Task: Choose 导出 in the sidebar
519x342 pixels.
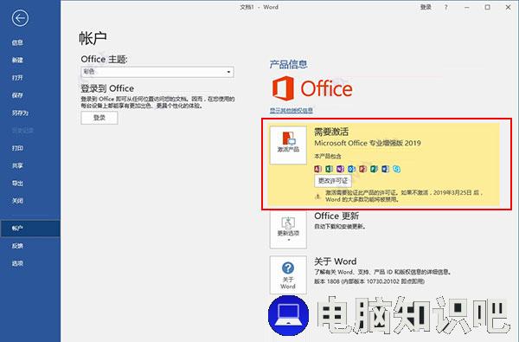Action: click(x=17, y=183)
